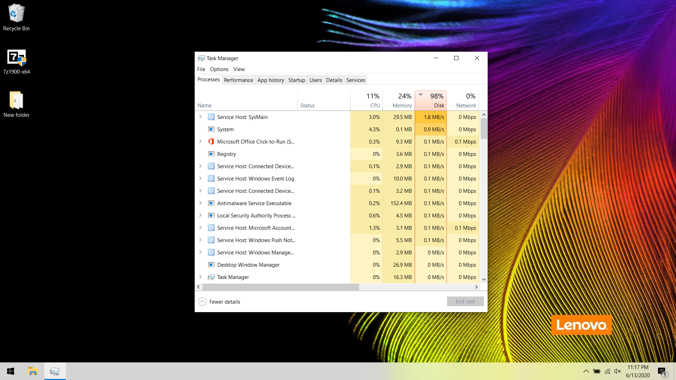Screen dimensions: 676x380
Task: Open the Recycle Bin desktop icon
Action: pyautogui.click(x=16, y=13)
